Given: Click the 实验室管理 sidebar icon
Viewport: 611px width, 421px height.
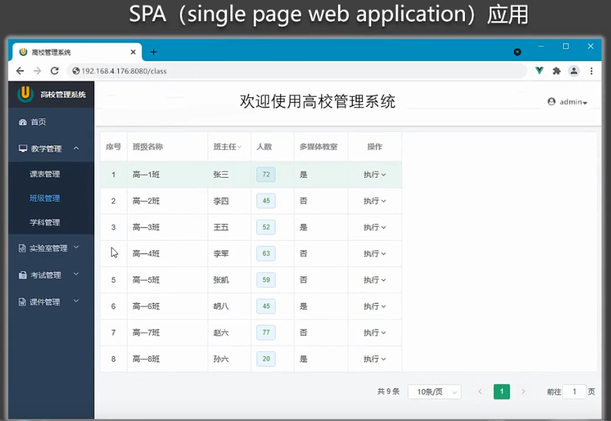Looking at the screenshot, I should pyautogui.click(x=23, y=248).
